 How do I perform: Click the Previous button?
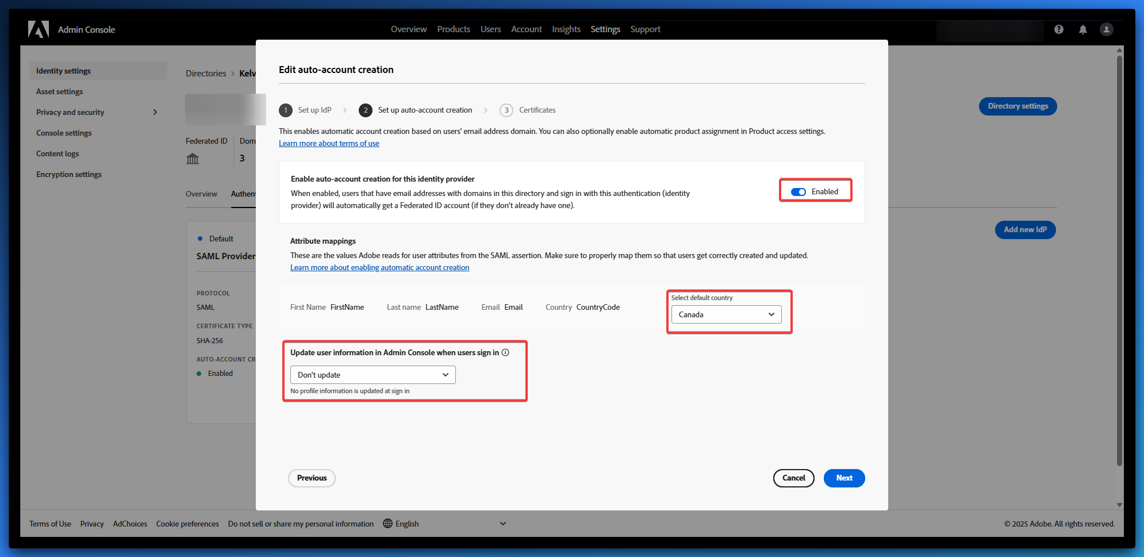click(x=312, y=478)
